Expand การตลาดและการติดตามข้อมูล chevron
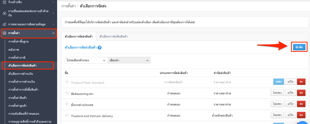Viewport: 310px width, 124px height. (x=53, y=24)
